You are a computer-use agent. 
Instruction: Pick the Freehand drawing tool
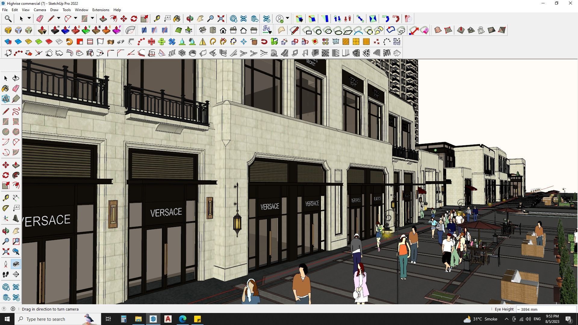16,111
